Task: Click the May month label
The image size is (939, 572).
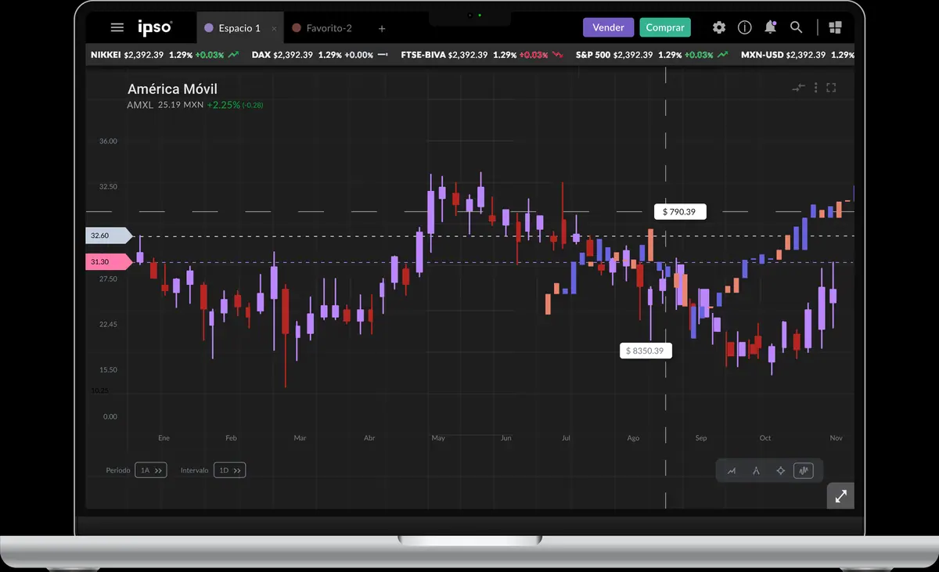Action: pyautogui.click(x=438, y=438)
